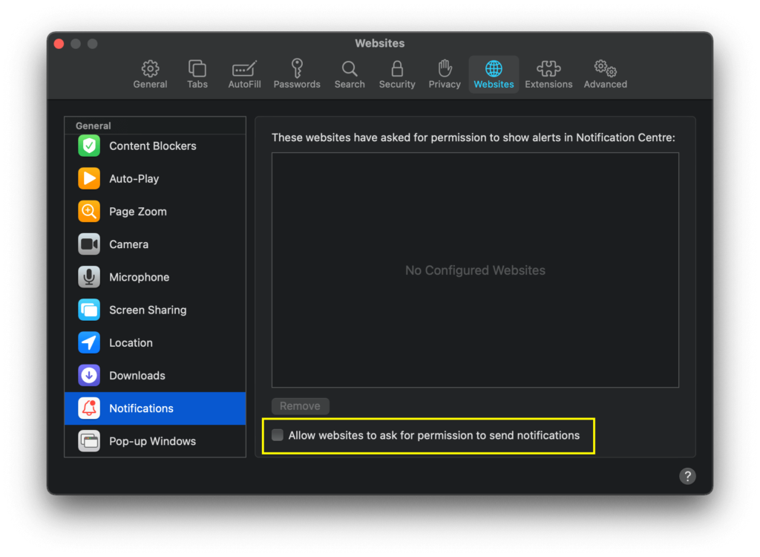Switch to the Tabs preferences pane
The image size is (760, 557).
tap(197, 74)
